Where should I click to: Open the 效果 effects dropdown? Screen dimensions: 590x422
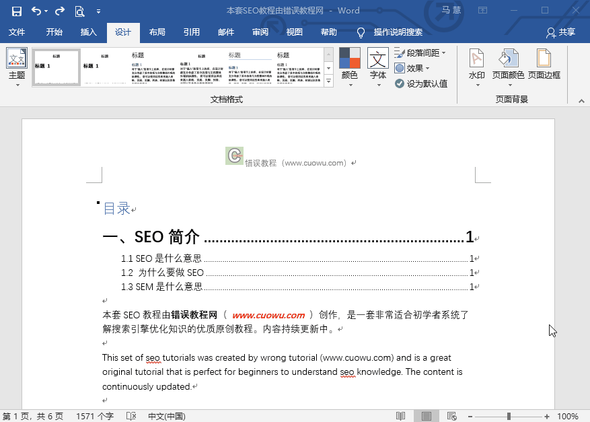[x=412, y=68]
